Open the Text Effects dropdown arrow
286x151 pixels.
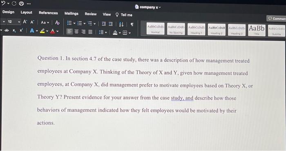tap(37, 31)
